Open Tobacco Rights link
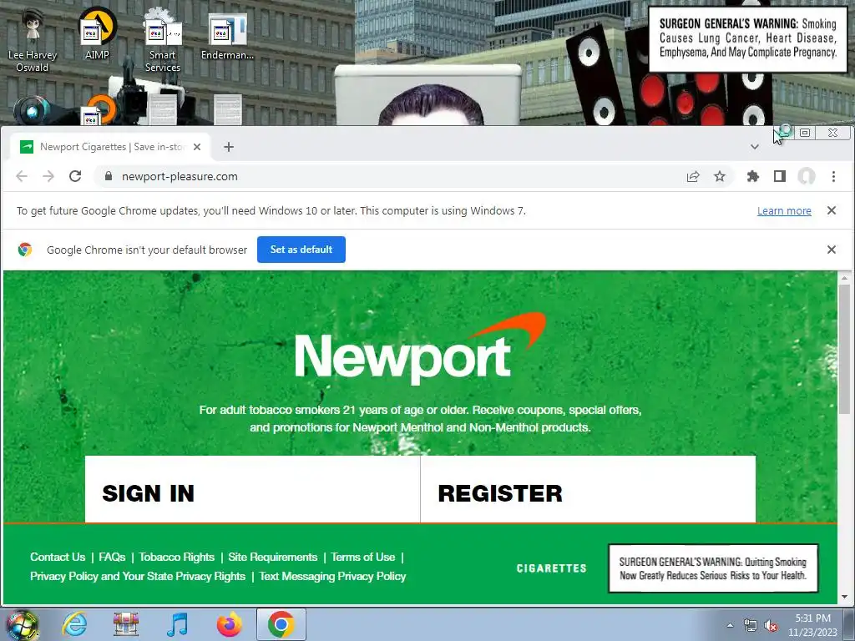Image resolution: width=855 pixels, height=641 pixels. 177,557
